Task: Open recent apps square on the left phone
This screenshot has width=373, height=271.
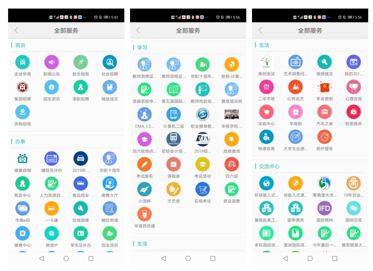Action: tap(91, 259)
